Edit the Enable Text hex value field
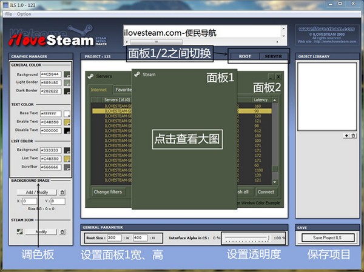364x272 pixels. [51, 122]
